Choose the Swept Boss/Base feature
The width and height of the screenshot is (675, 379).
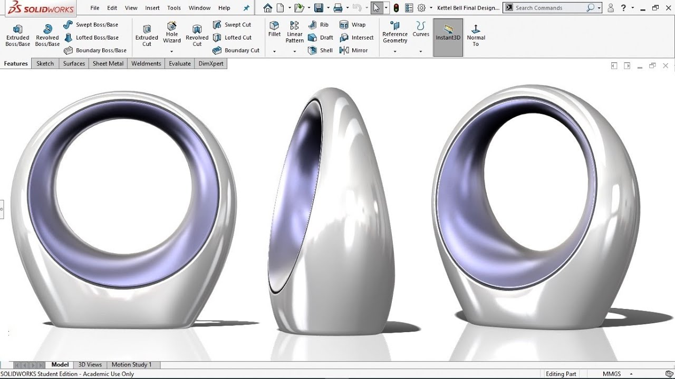[91, 25]
